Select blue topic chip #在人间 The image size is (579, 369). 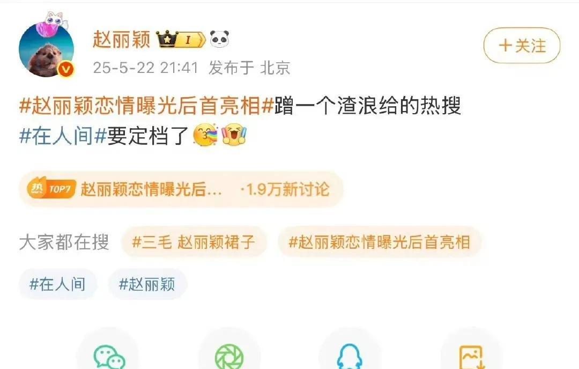57,284
